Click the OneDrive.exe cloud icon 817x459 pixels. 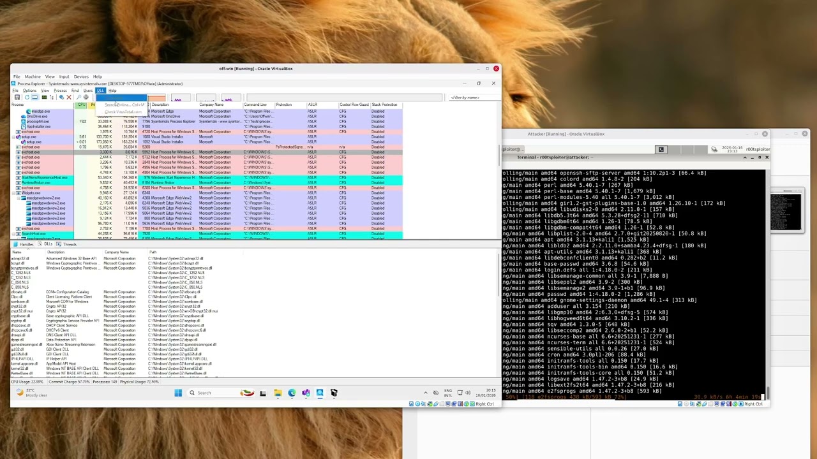[x=24, y=116]
